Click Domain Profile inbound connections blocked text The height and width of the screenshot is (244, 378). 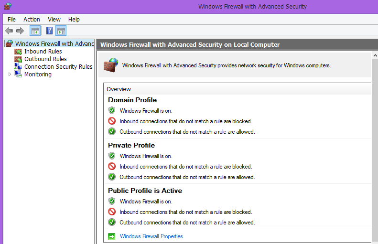(x=186, y=121)
